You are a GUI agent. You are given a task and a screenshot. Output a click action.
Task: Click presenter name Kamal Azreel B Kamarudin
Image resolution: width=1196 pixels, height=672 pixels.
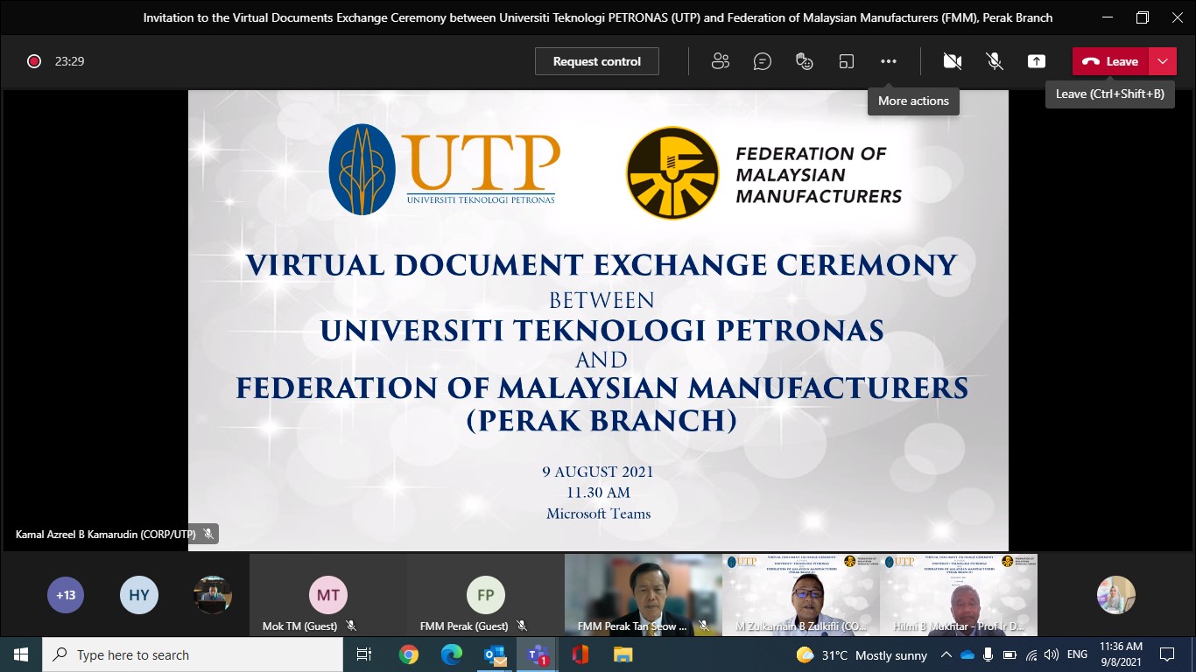coord(106,534)
